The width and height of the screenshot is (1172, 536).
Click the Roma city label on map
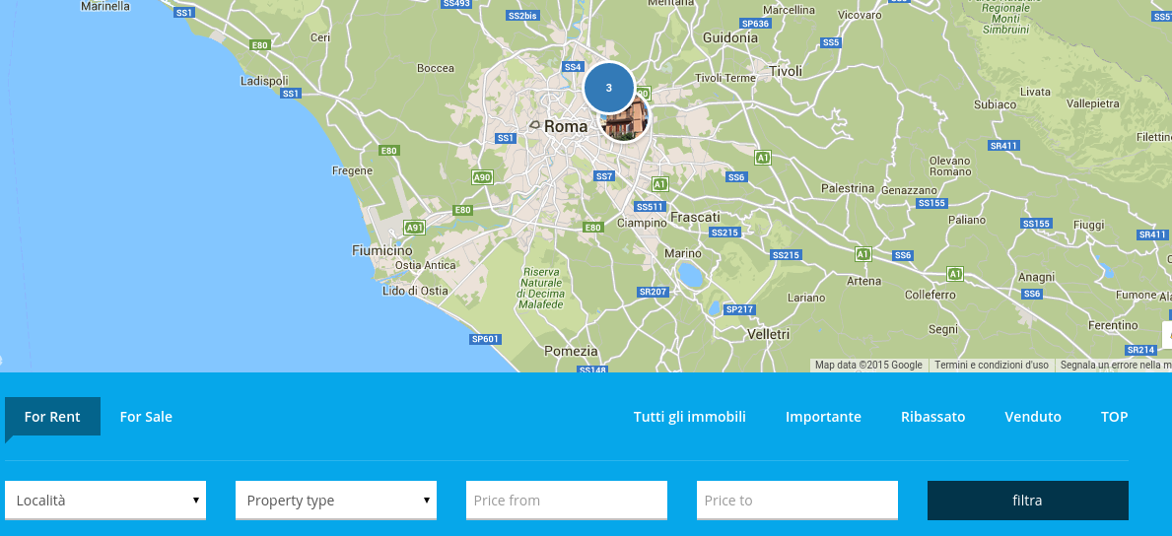point(566,126)
